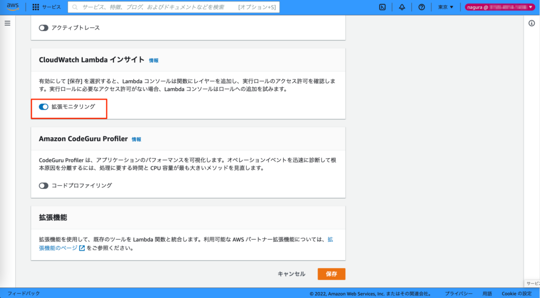
Task: Open プライバシー footer link
Action: pos(458,294)
